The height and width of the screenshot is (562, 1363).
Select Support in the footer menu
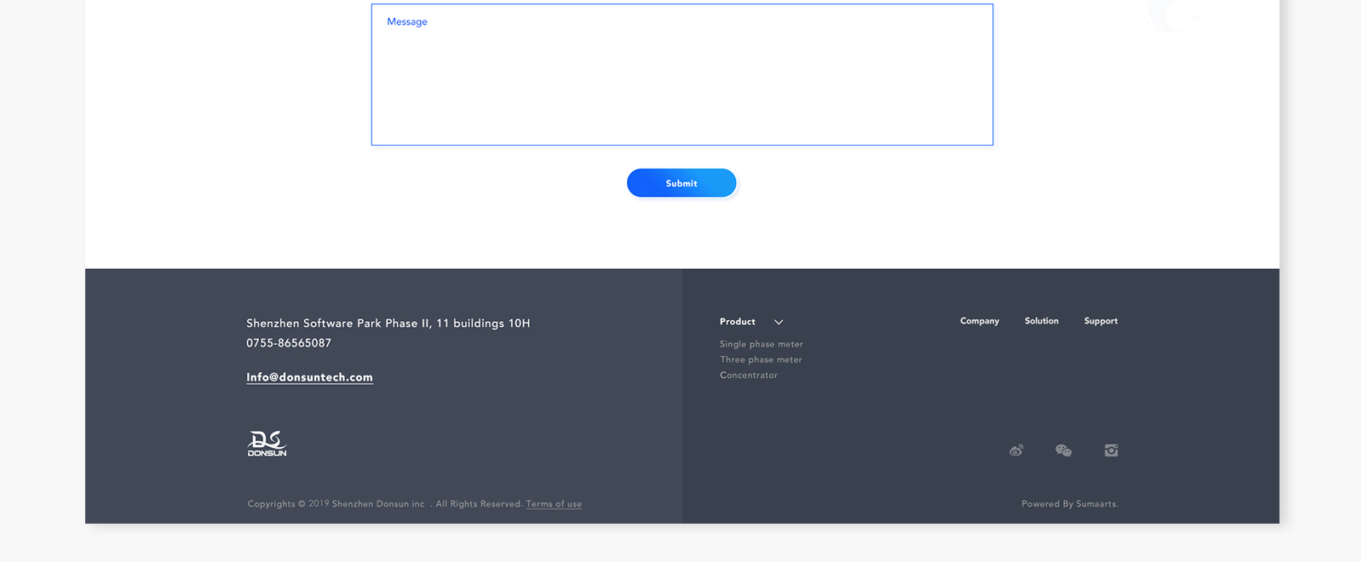pos(1101,321)
